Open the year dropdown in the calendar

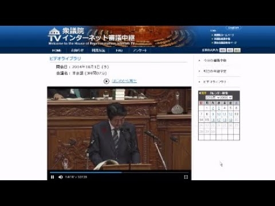pos(213,97)
